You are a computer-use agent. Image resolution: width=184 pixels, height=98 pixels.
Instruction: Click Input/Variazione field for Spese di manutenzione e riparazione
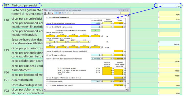click(107, 23)
